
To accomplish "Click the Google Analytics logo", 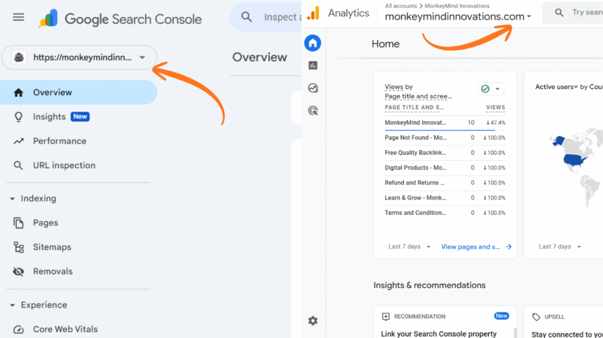I will coord(313,13).
